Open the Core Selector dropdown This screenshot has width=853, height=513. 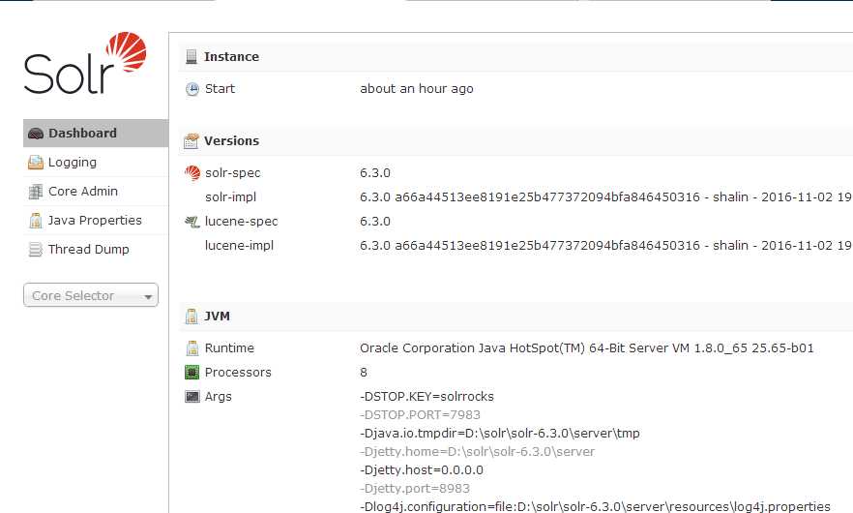click(91, 295)
